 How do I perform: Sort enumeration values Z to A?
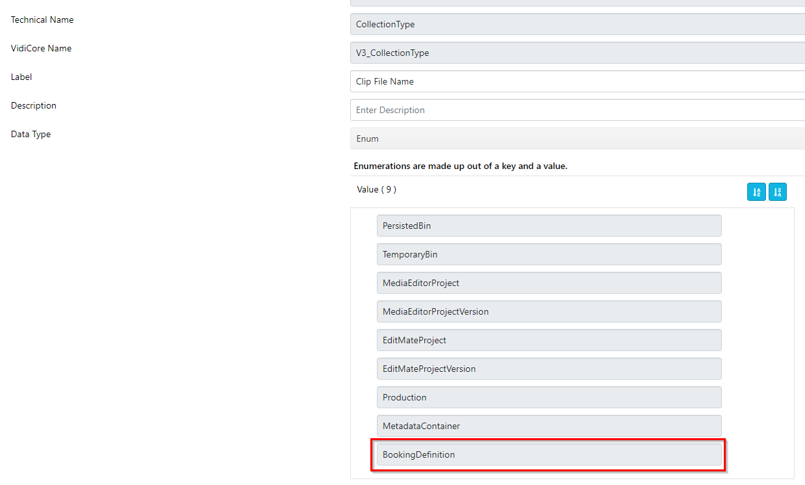tap(778, 192)
